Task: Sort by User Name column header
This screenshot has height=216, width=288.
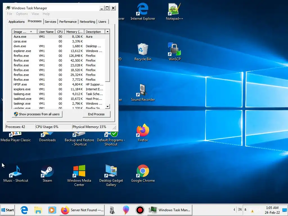Action: 46,32
